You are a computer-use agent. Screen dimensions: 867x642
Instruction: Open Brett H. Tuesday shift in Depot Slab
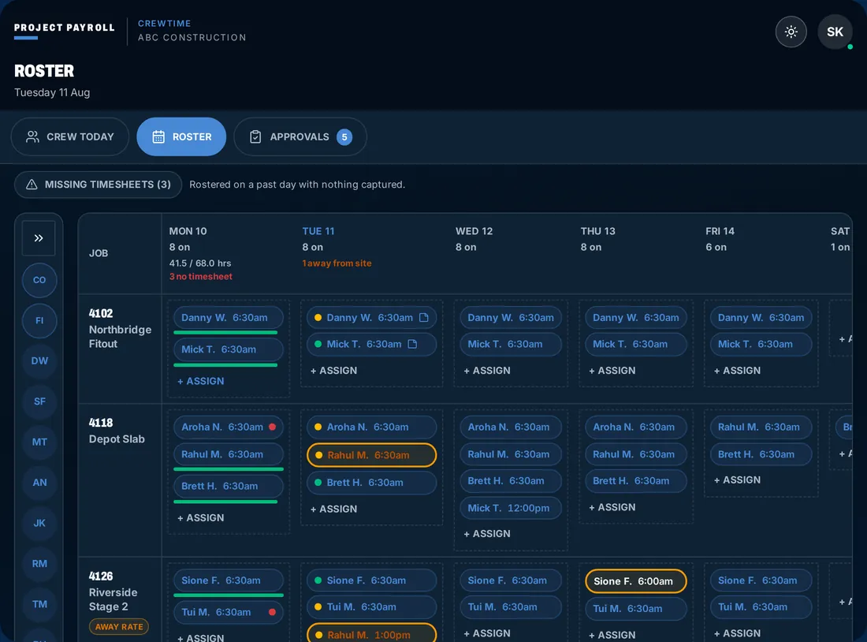tap(371, 483)
